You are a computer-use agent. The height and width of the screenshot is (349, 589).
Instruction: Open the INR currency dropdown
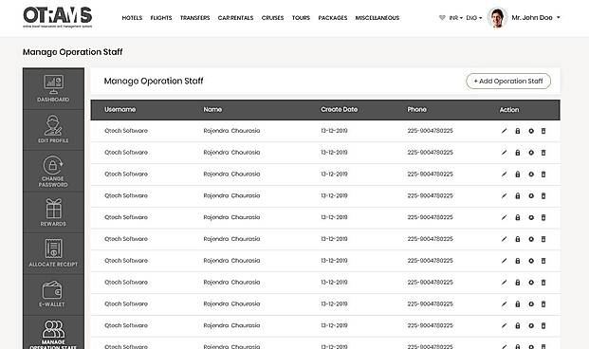click(x=455, y=18)
